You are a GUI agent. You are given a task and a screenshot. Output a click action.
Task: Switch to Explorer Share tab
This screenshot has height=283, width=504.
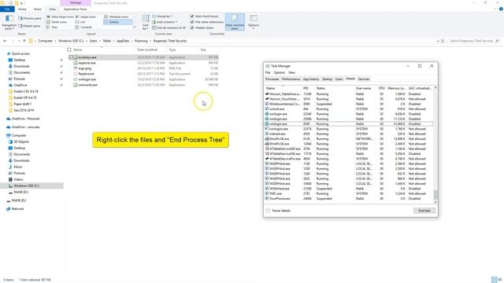[x=38, y=9]
